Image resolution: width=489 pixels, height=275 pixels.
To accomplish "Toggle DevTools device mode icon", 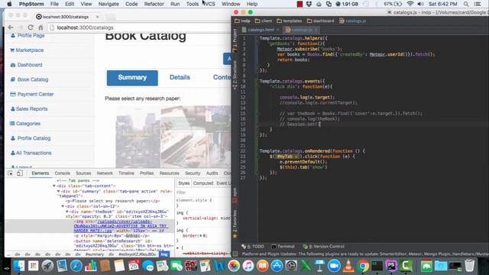I will click(19, 173).
